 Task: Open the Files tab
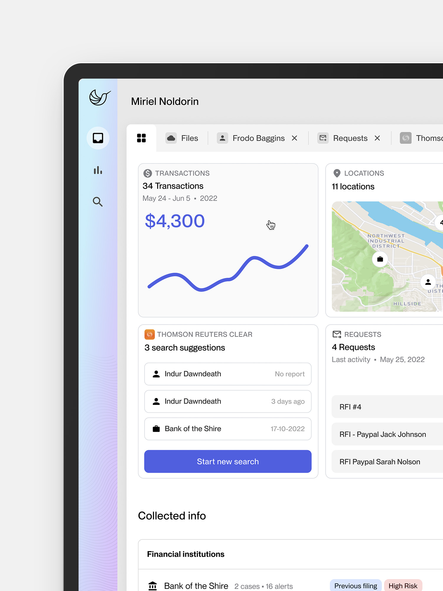click(x=182, y=138)
